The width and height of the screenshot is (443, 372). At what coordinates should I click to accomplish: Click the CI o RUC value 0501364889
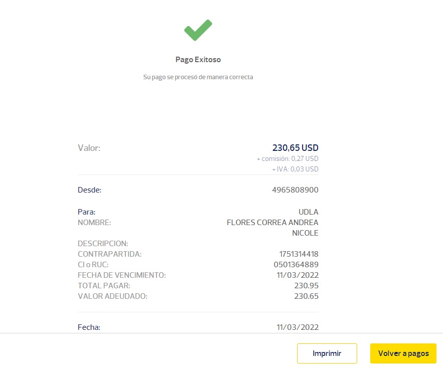click(296, 265)
